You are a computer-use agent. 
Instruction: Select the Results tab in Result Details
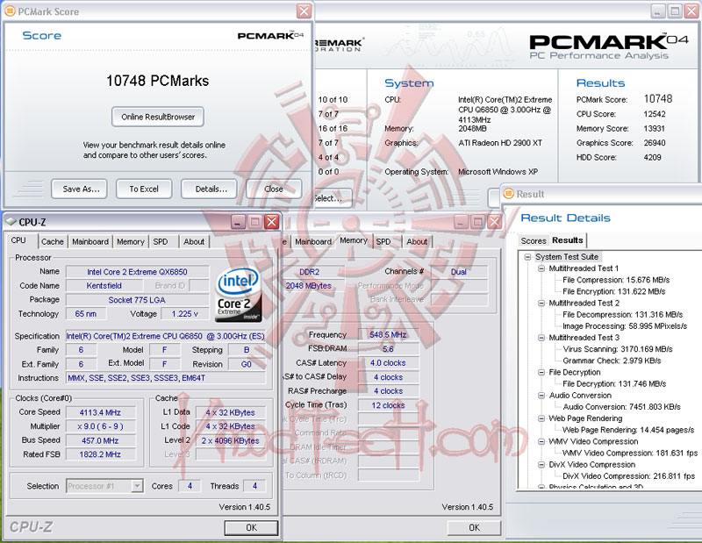pos(567,240)
